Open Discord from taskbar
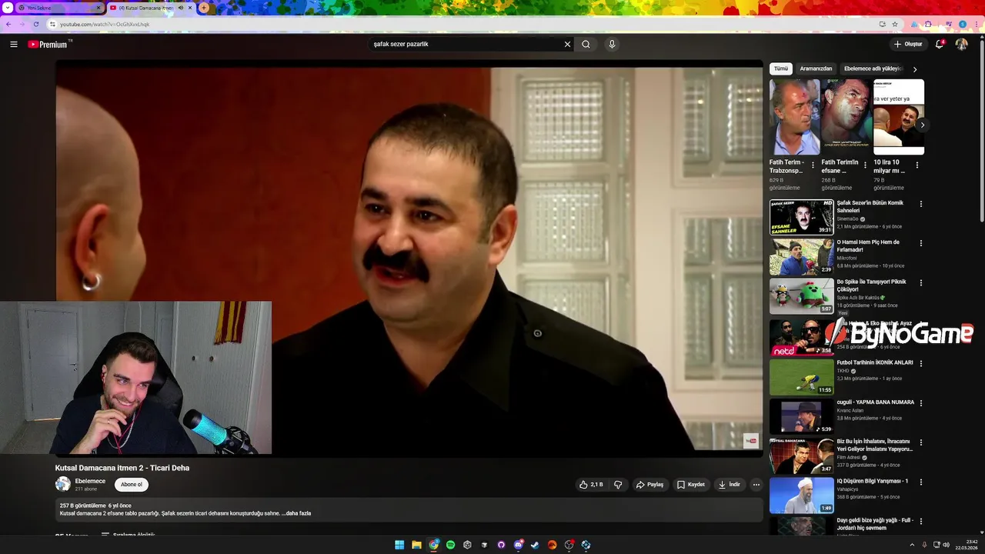This screenshot has height=554, width=985. tap(518, 545)
